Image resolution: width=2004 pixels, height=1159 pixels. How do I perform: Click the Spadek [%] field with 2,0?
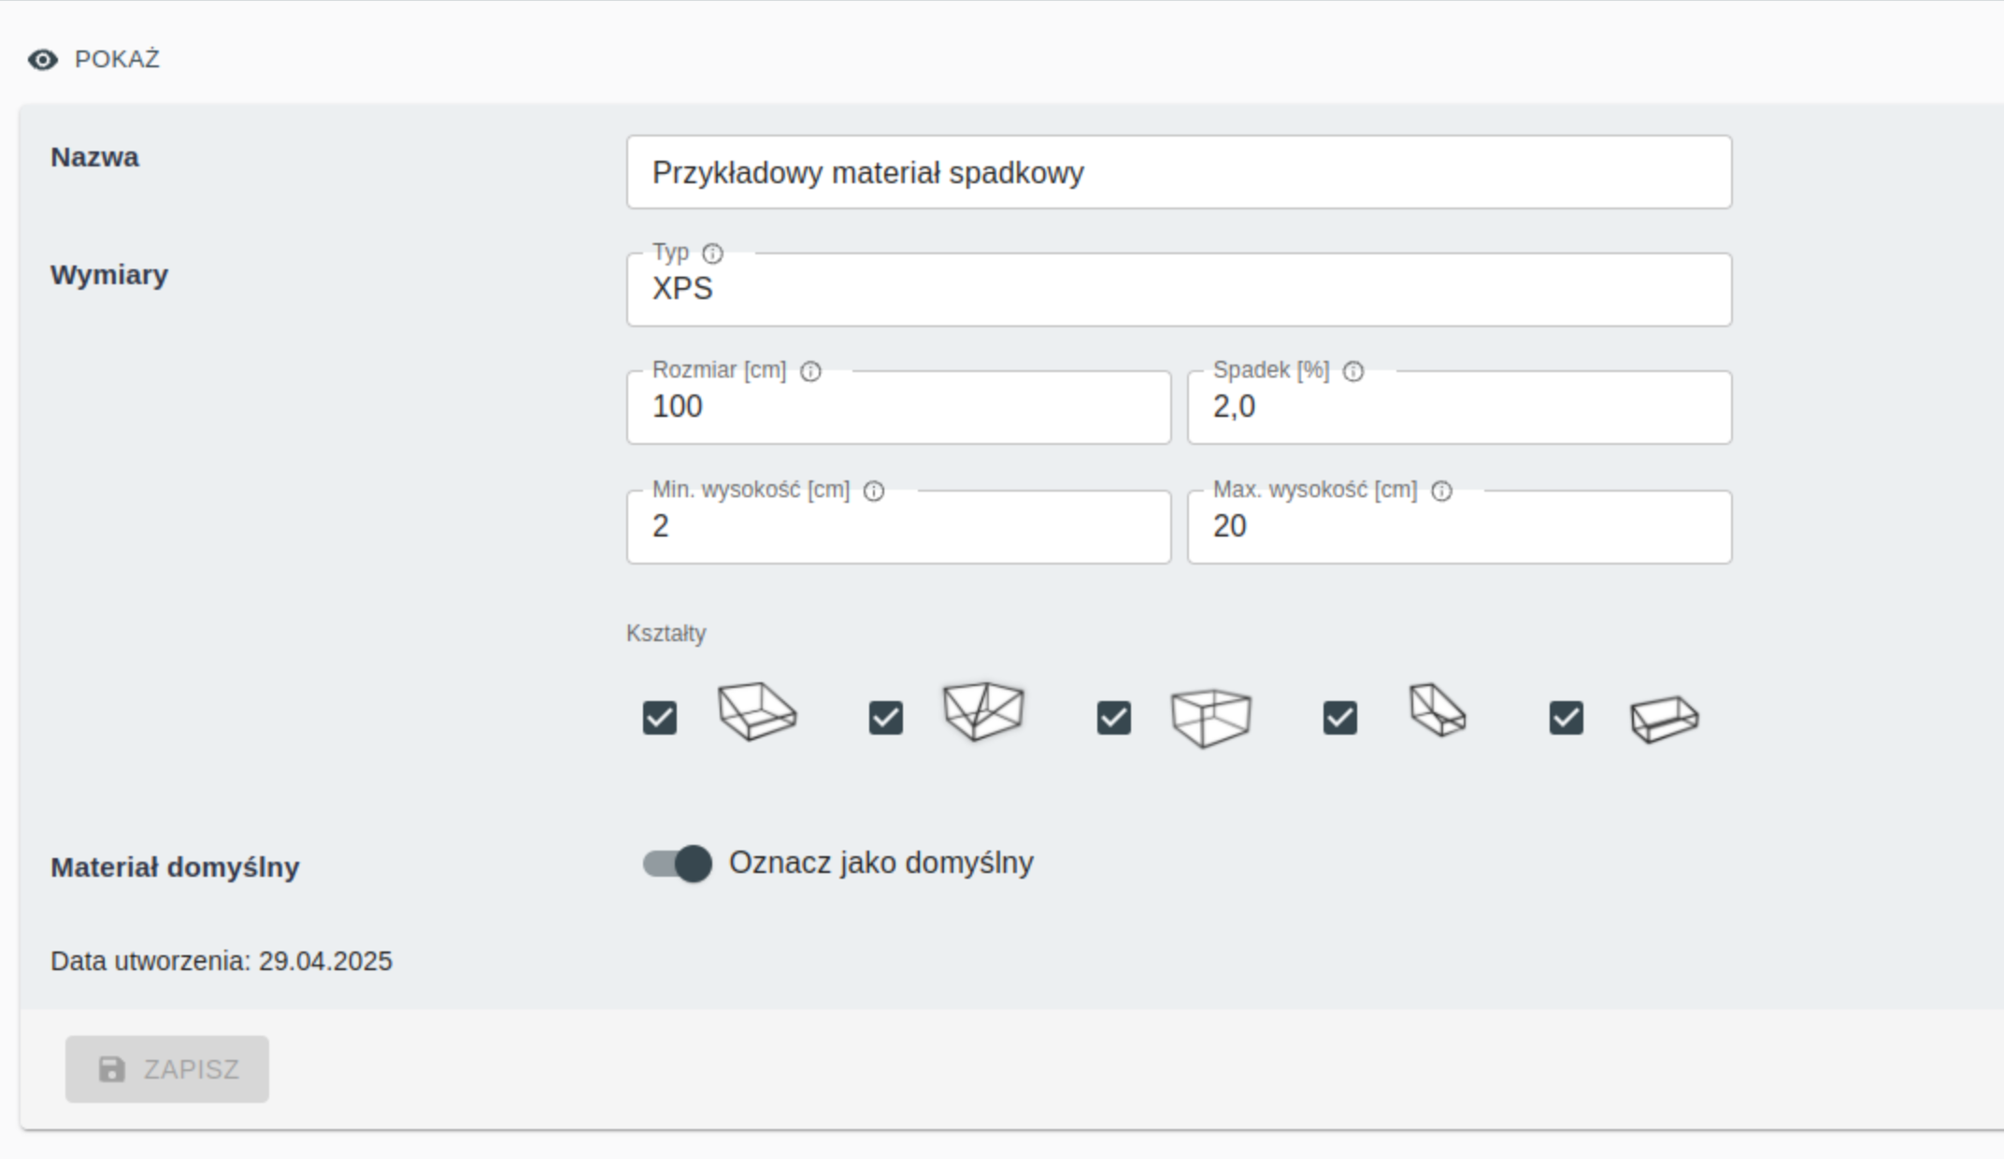(1459, 408)
